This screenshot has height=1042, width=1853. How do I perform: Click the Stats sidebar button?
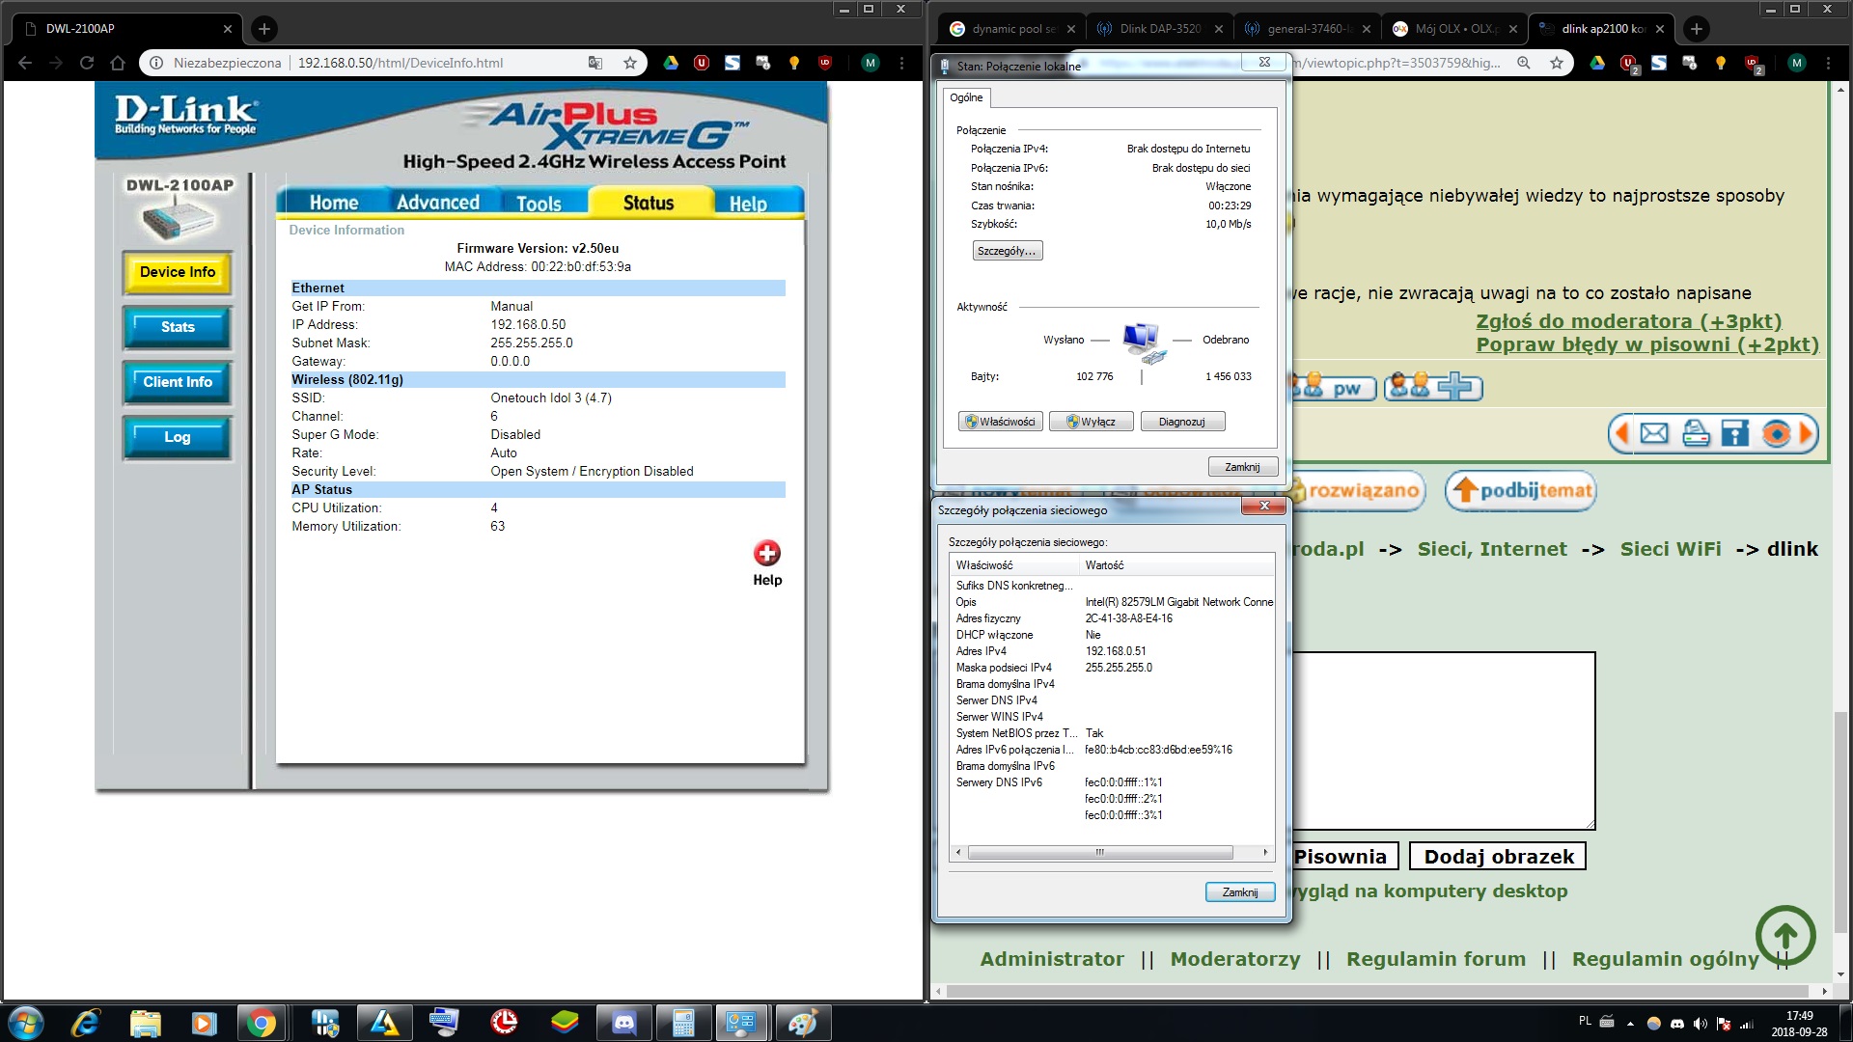click(x=178, y=327)
